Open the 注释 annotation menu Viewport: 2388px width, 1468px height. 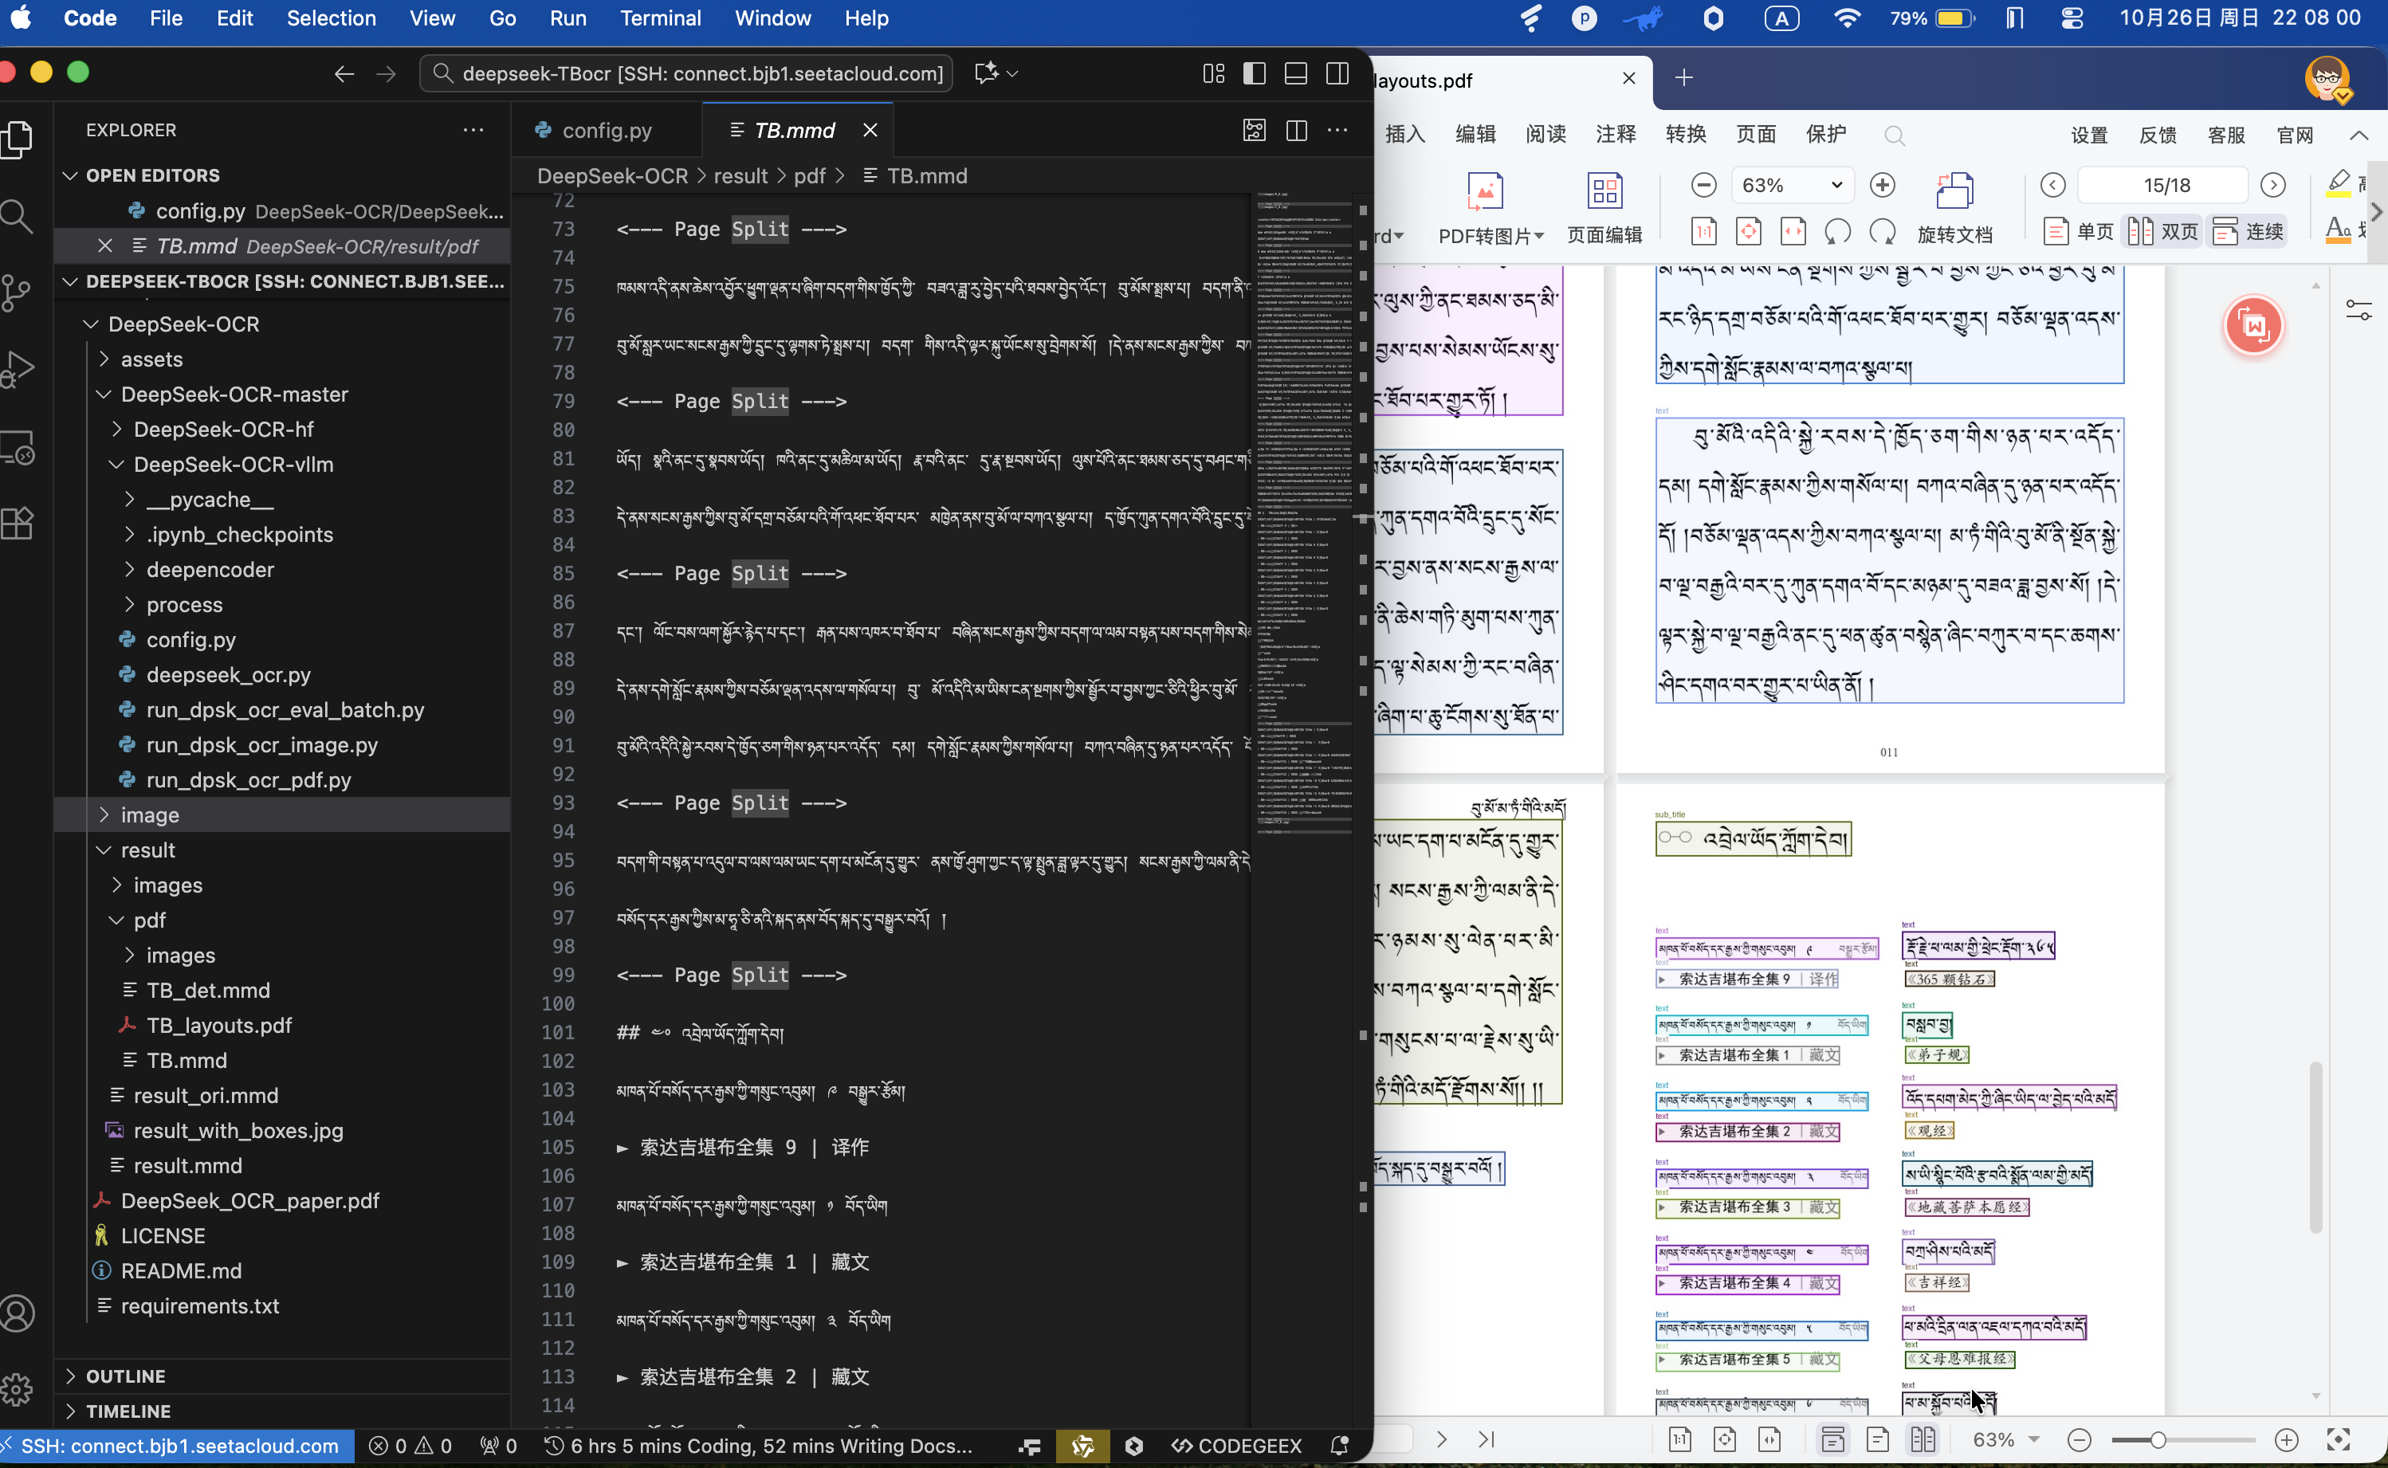(1616, 135)
